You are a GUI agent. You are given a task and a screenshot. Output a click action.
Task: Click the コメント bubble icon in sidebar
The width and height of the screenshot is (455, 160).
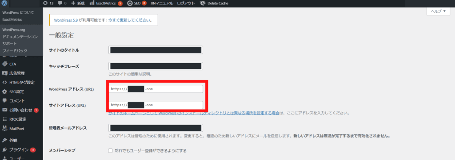point(4,101)
